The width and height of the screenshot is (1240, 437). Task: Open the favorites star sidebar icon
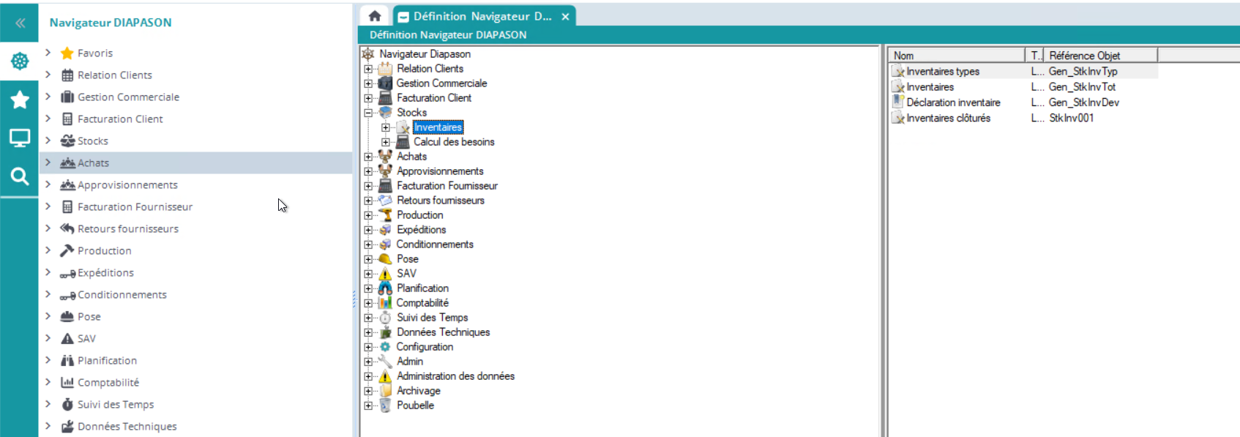[x=20, y=100]
